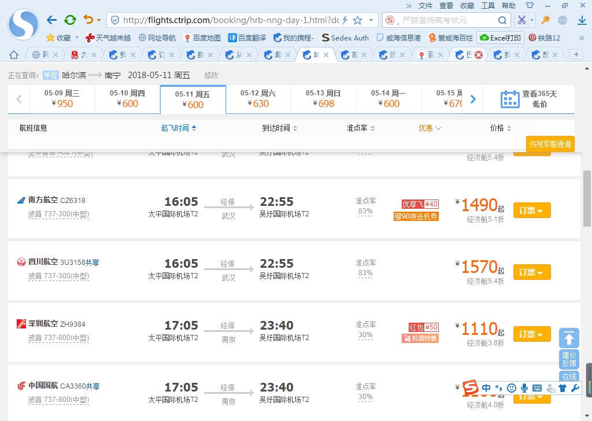Click the IME wrench settings icon

coord(575,388)
